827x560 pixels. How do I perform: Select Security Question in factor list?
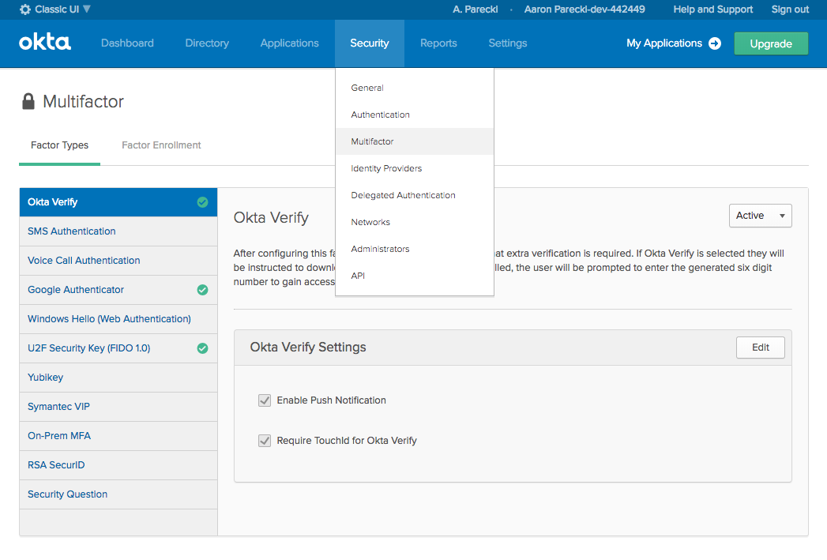coord(68,494)
